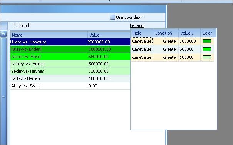Select CaseValue field in the 100000 legend row

[142, 57]
